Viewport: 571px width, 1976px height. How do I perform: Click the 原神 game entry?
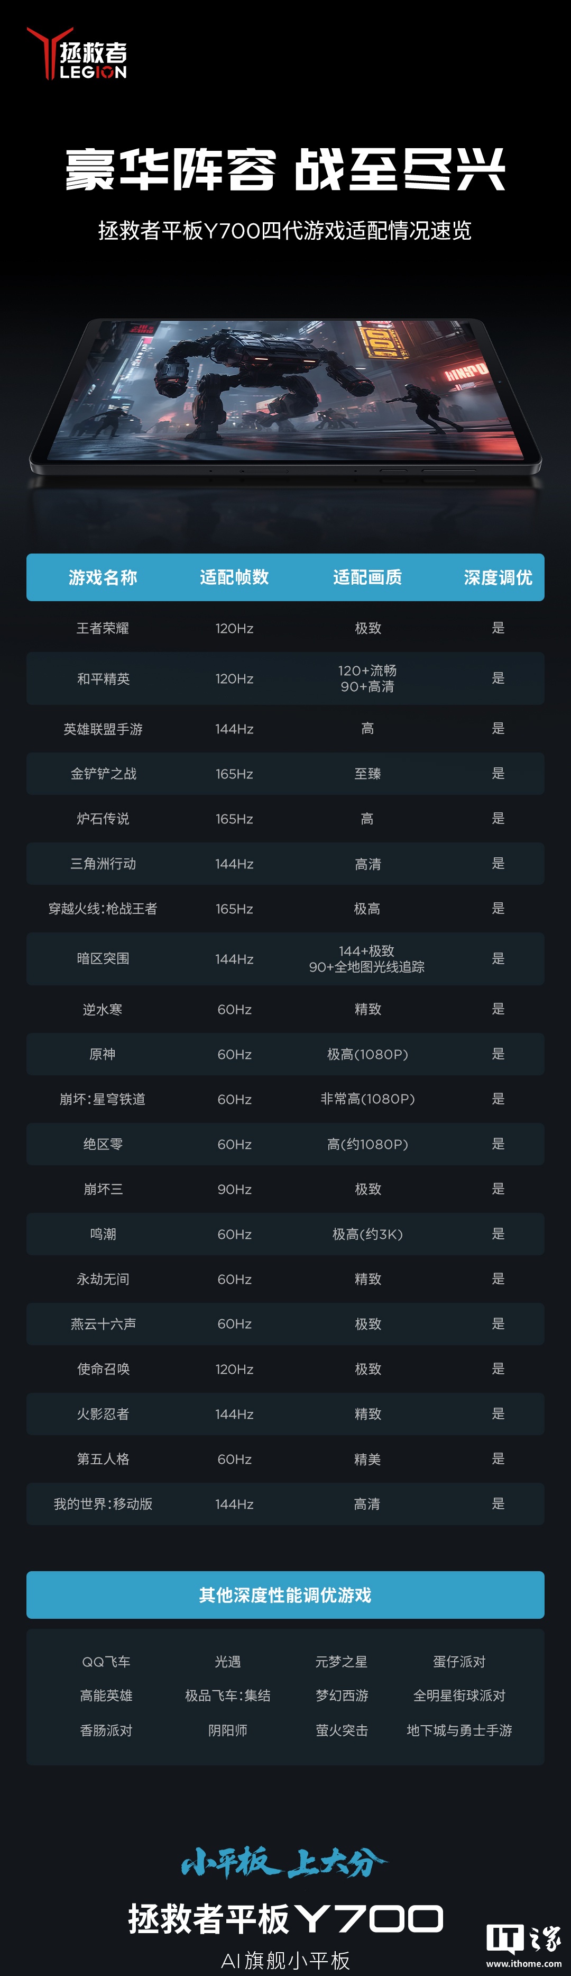103,1055
